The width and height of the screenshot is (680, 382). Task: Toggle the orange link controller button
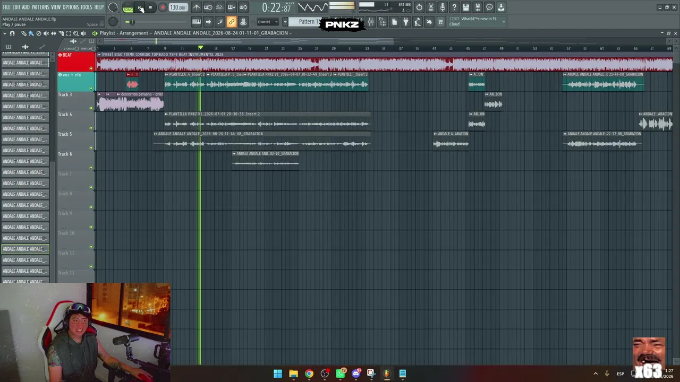(x=232, y=22)
